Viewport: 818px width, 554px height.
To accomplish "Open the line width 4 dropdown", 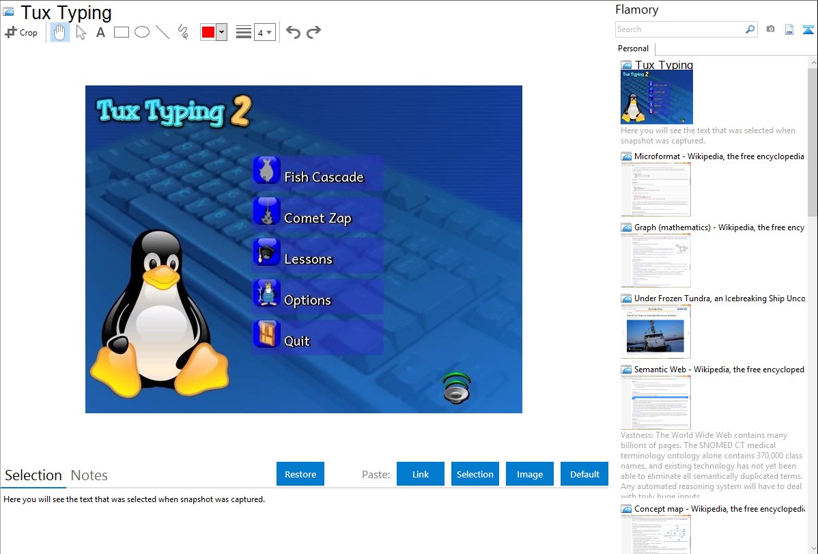I will click(x=265, y=32).
